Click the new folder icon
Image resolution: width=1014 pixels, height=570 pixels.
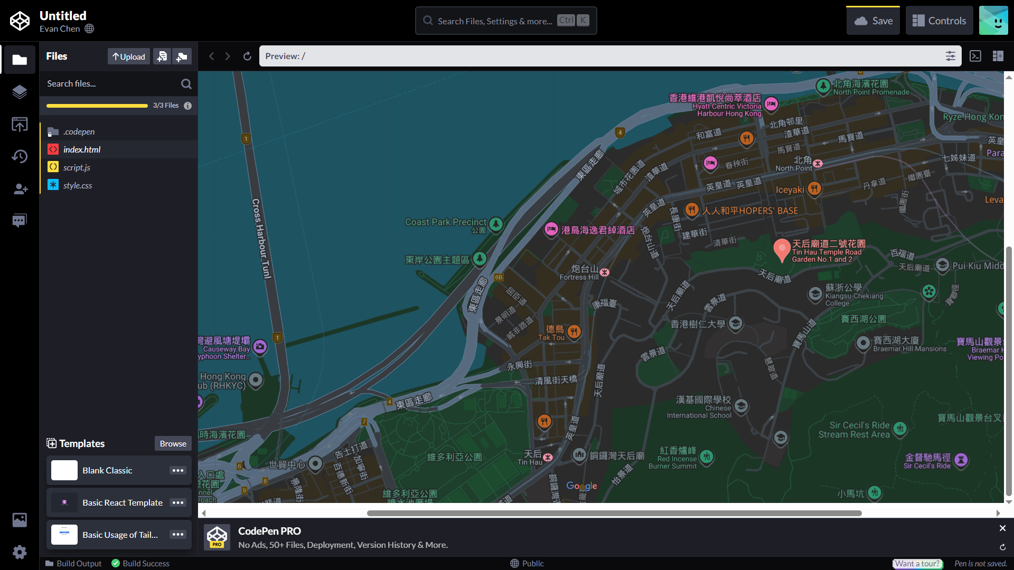click(182, 56)
